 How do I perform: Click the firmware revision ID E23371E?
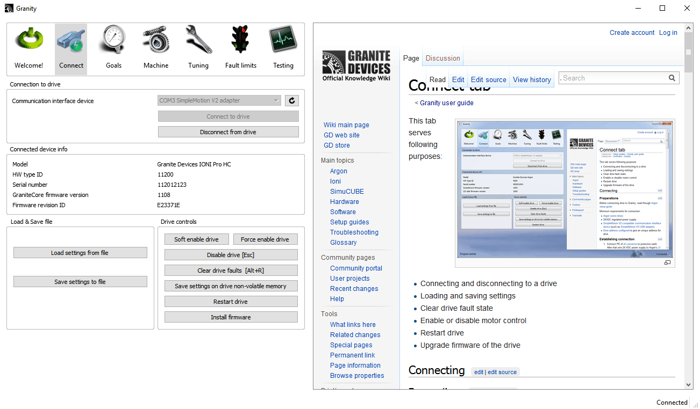(x=169, y=205)
